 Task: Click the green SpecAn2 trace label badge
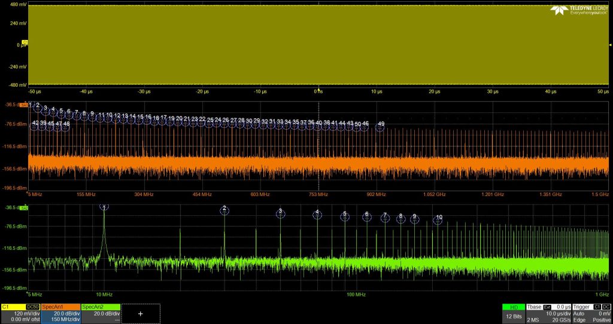coord(25,207)
